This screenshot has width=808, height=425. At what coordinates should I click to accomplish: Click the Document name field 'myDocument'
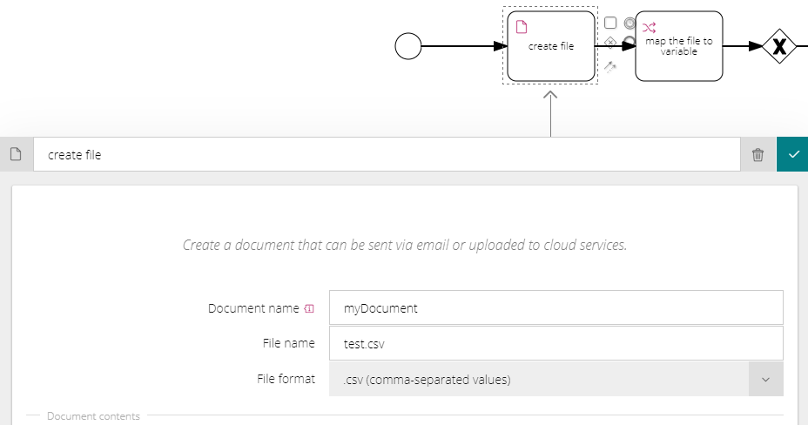556,308
